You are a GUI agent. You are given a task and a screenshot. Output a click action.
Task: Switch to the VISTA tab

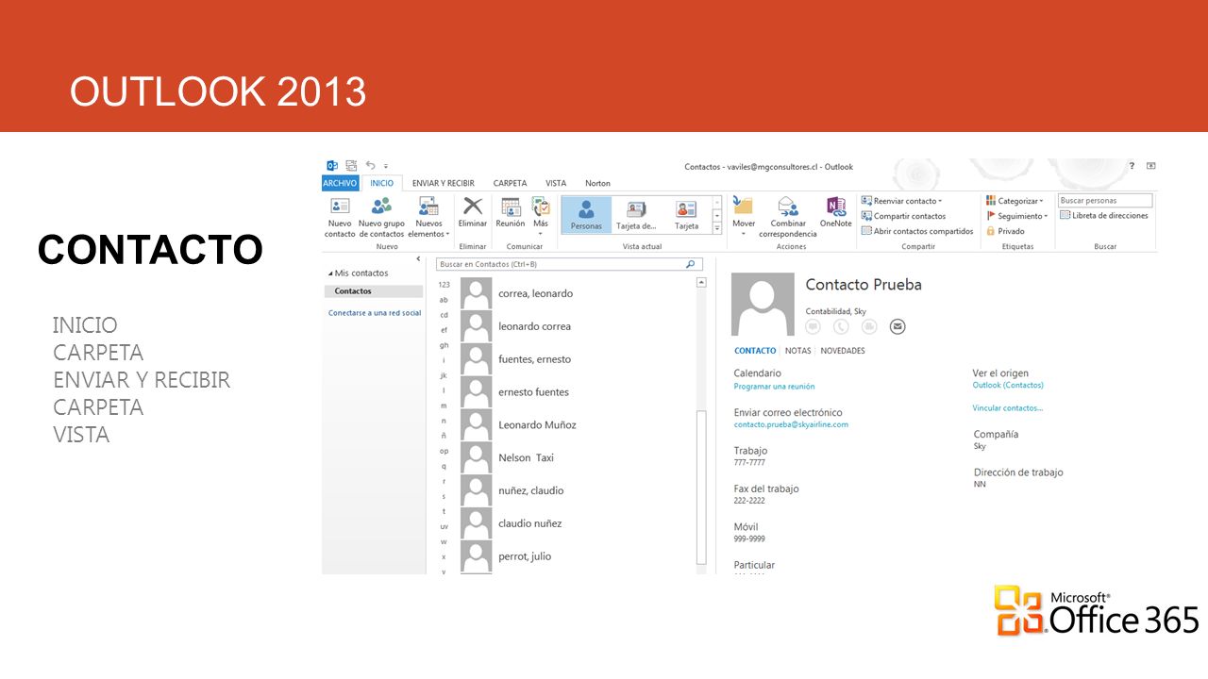click(556, 183)
